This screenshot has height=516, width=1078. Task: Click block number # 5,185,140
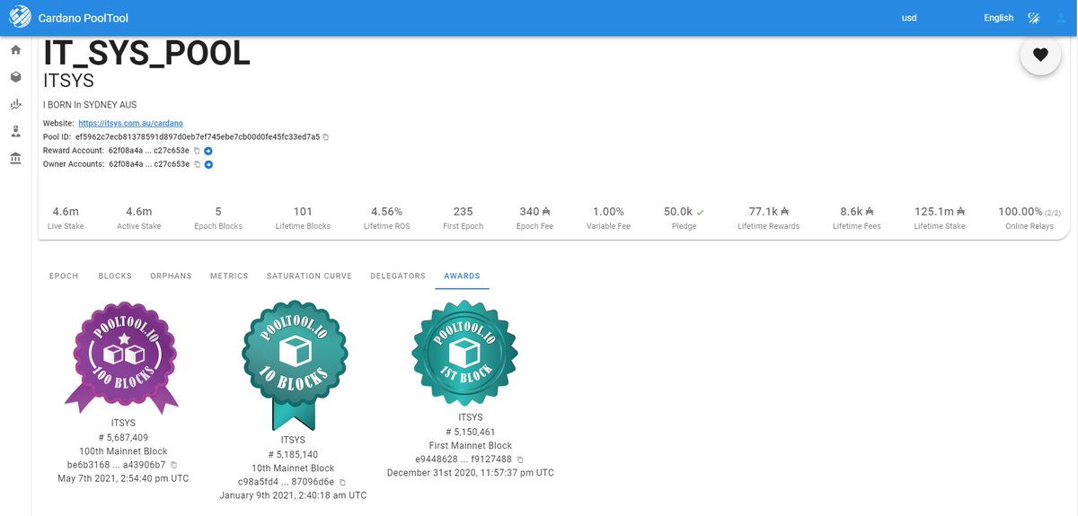pos(294,454)
